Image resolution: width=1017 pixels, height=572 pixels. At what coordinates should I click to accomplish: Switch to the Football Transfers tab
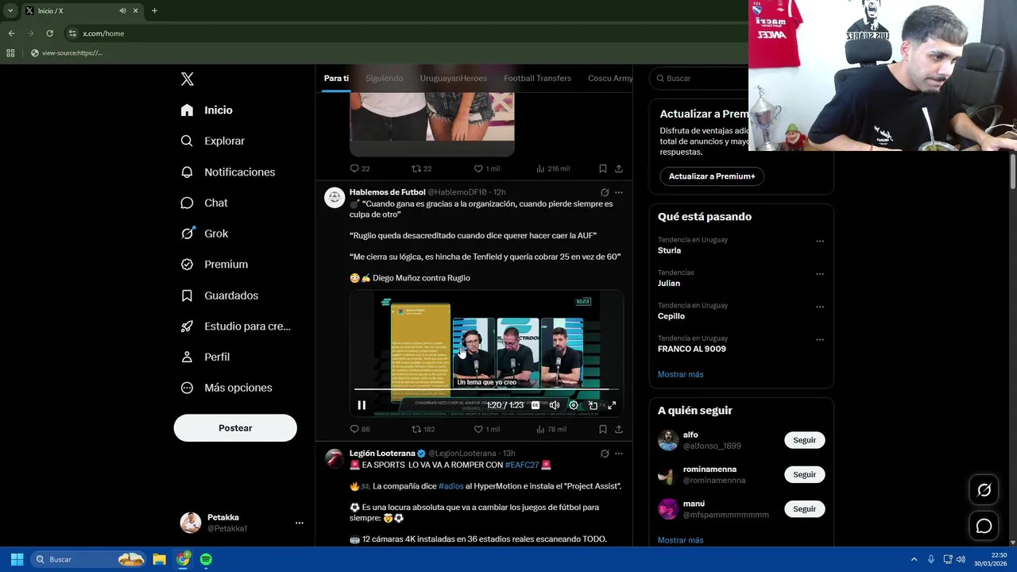pos(537,78)
